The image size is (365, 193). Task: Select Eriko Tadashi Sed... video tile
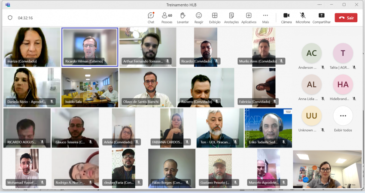pyautogui.click(x=268, y=128)
